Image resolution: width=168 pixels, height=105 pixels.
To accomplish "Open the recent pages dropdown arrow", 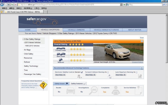I will [9, 5].
